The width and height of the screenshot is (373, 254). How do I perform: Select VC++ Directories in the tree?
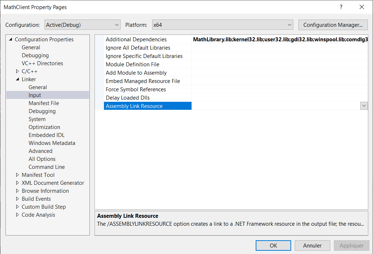point(42,63)
